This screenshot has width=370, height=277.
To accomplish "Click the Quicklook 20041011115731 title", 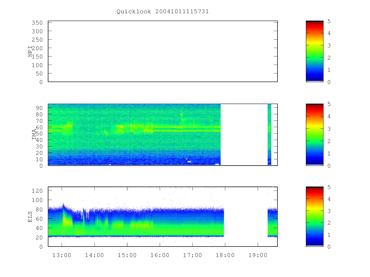I will point(162,11).
